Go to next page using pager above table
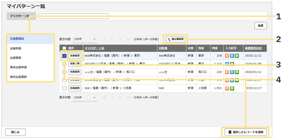Screen dimensions: 283x140 click(120, 39)
